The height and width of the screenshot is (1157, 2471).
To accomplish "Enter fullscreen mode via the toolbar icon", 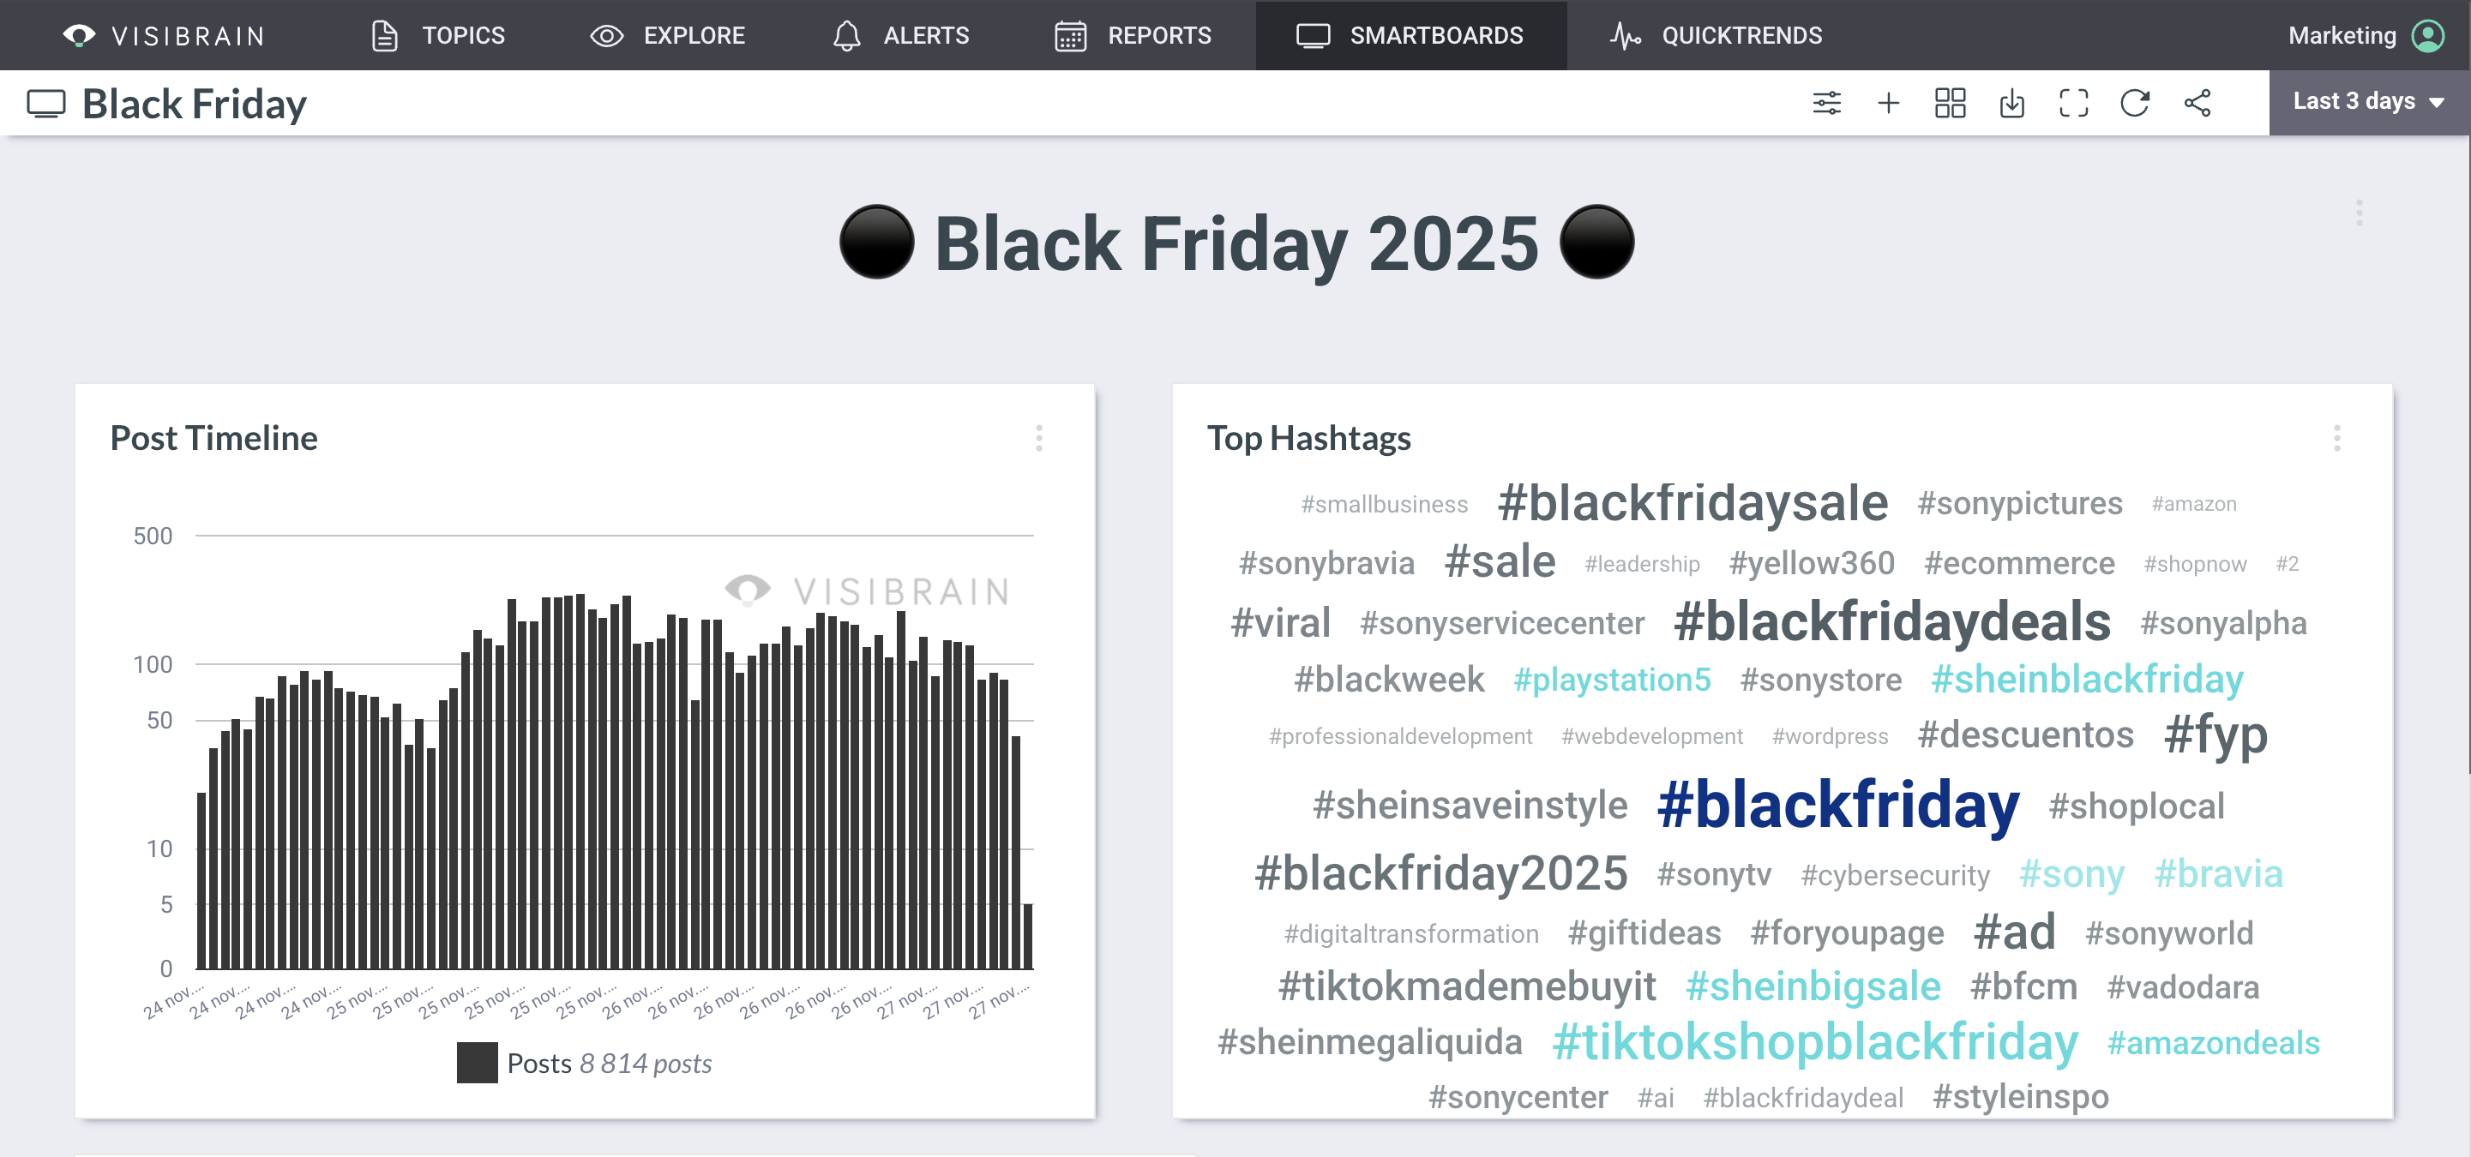I will tap(2073, 103).
